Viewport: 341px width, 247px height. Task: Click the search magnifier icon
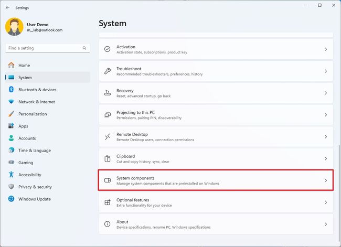pos(84,48)
